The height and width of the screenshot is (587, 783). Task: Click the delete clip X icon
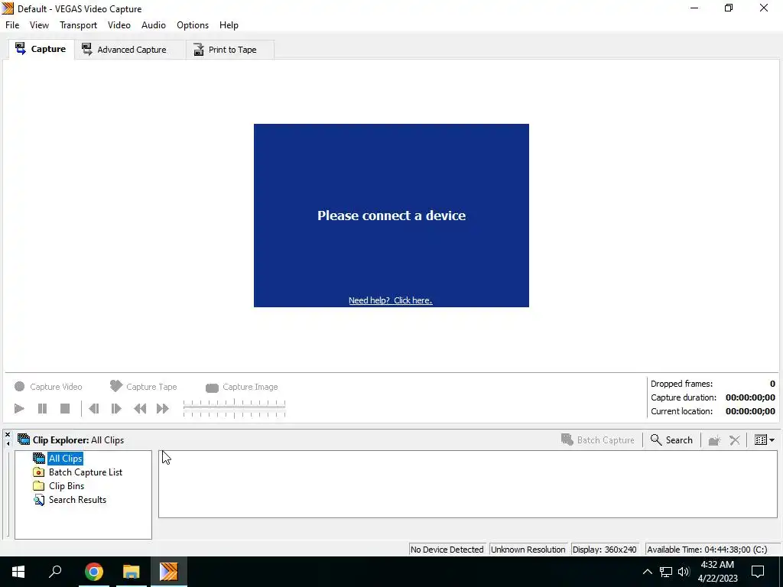click(735, 439)
